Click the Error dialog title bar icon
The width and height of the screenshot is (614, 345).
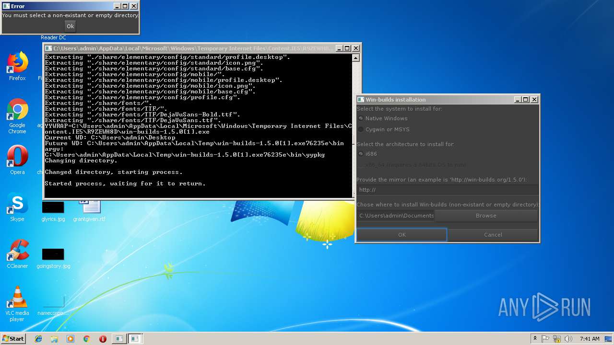pos(6,6)
